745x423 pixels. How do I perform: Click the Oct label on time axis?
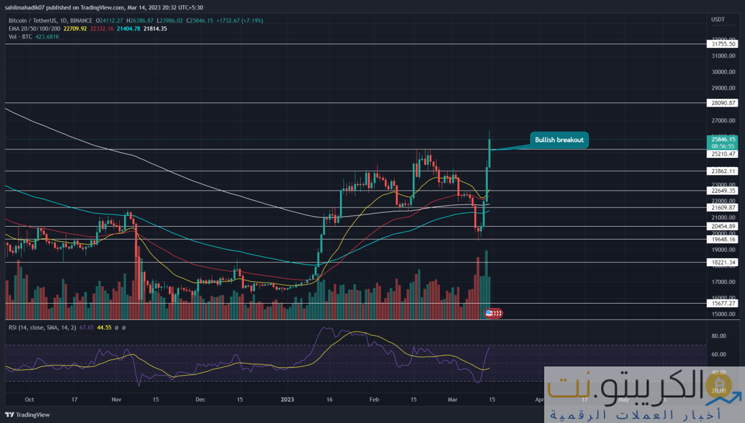click(30, 400)
